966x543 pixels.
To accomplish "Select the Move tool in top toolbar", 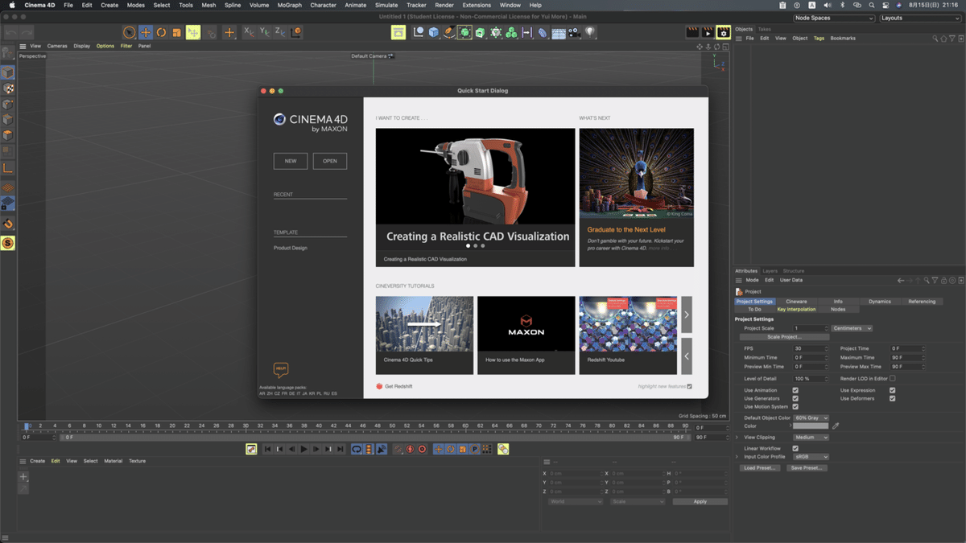I will (x=146, y=32).
